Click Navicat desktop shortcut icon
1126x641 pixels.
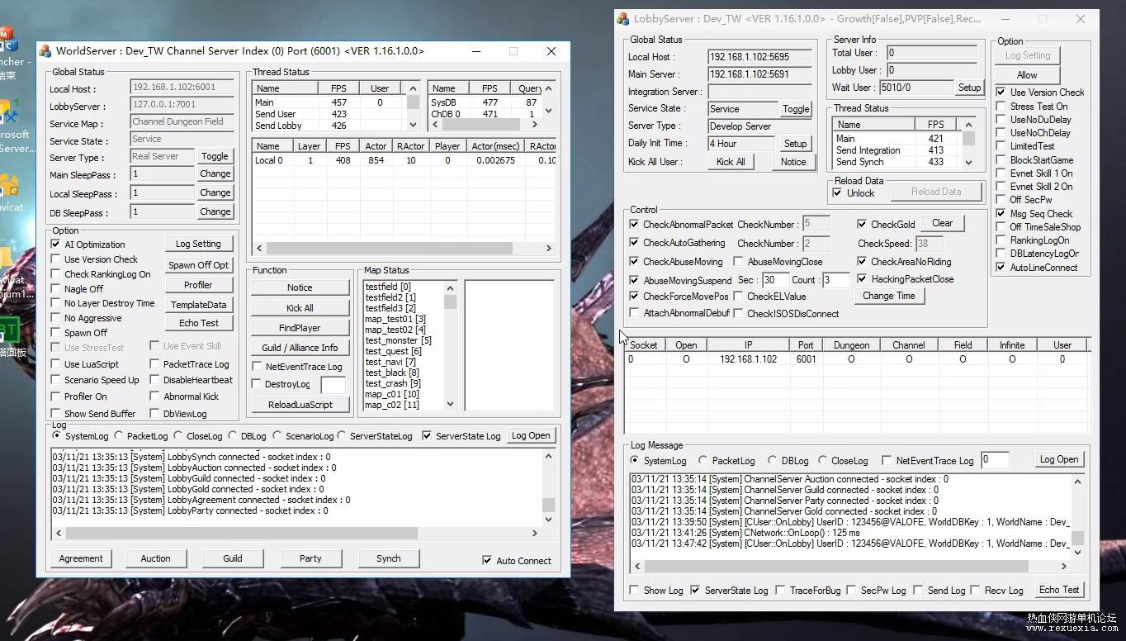pyautogui.click(x=10, y=189)
